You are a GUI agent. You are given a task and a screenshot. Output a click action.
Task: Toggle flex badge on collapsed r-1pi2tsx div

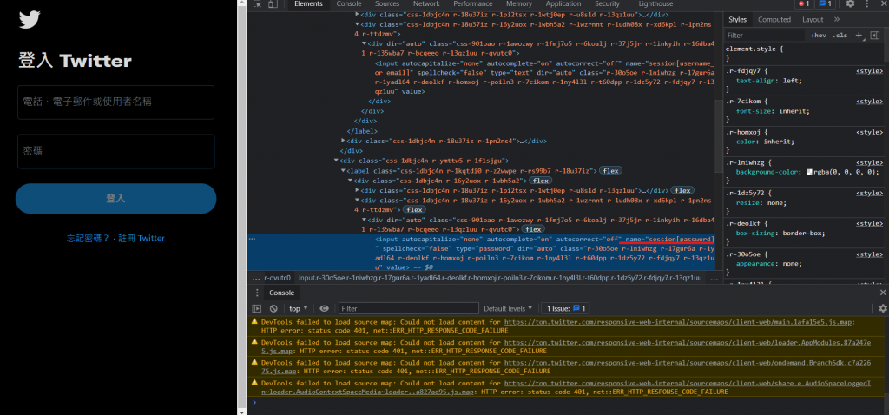pos(682,190)
